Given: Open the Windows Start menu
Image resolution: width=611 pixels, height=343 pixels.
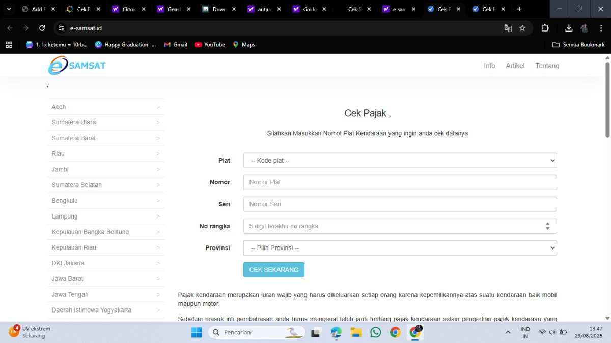Looking at the screenshot, I should (x=197, y=332).
